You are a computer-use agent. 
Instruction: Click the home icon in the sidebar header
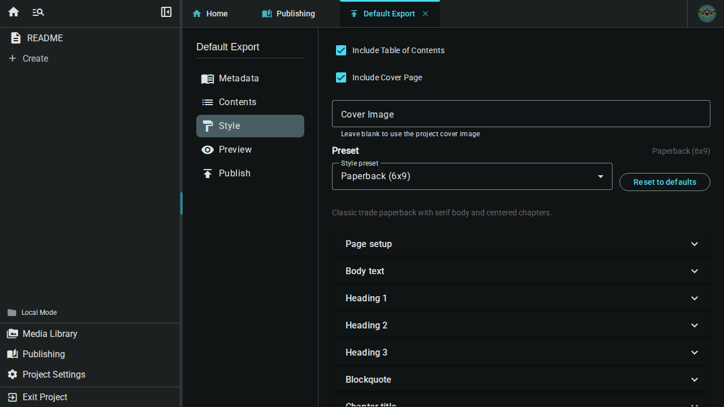click(14, 12)
